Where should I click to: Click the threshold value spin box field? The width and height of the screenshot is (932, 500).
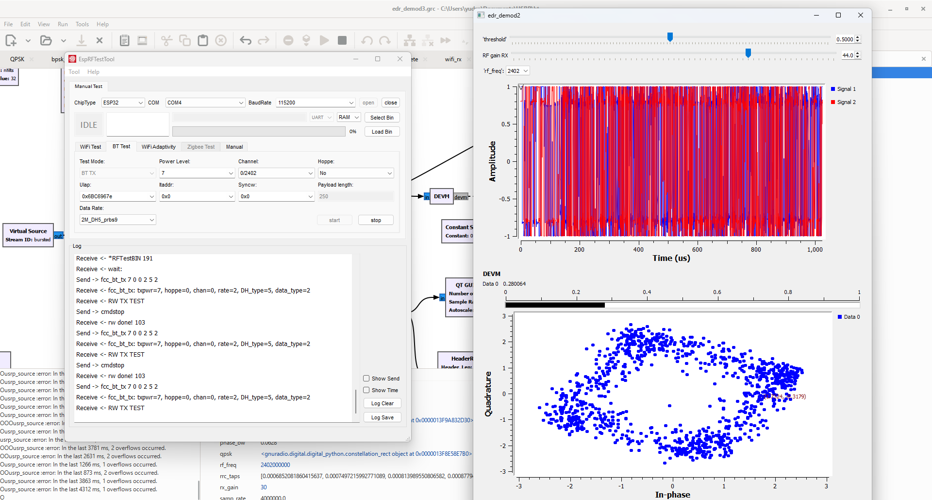coord(844,39)
